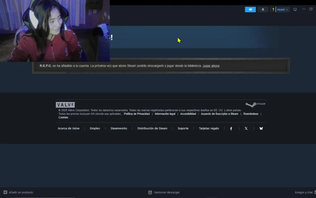
Task: Open Acuerdo de Suscriptor a Steam
Action: (219, 114)
